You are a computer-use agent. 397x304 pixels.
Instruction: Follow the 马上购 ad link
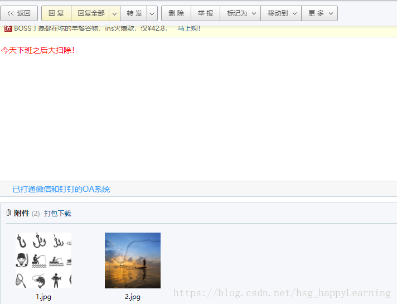click(189, 28)
